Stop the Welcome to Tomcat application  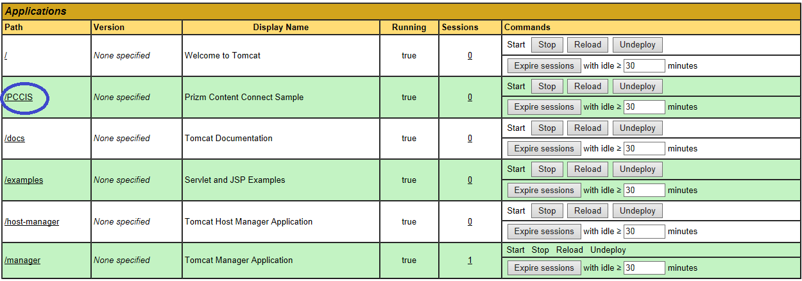click(547, 45)
